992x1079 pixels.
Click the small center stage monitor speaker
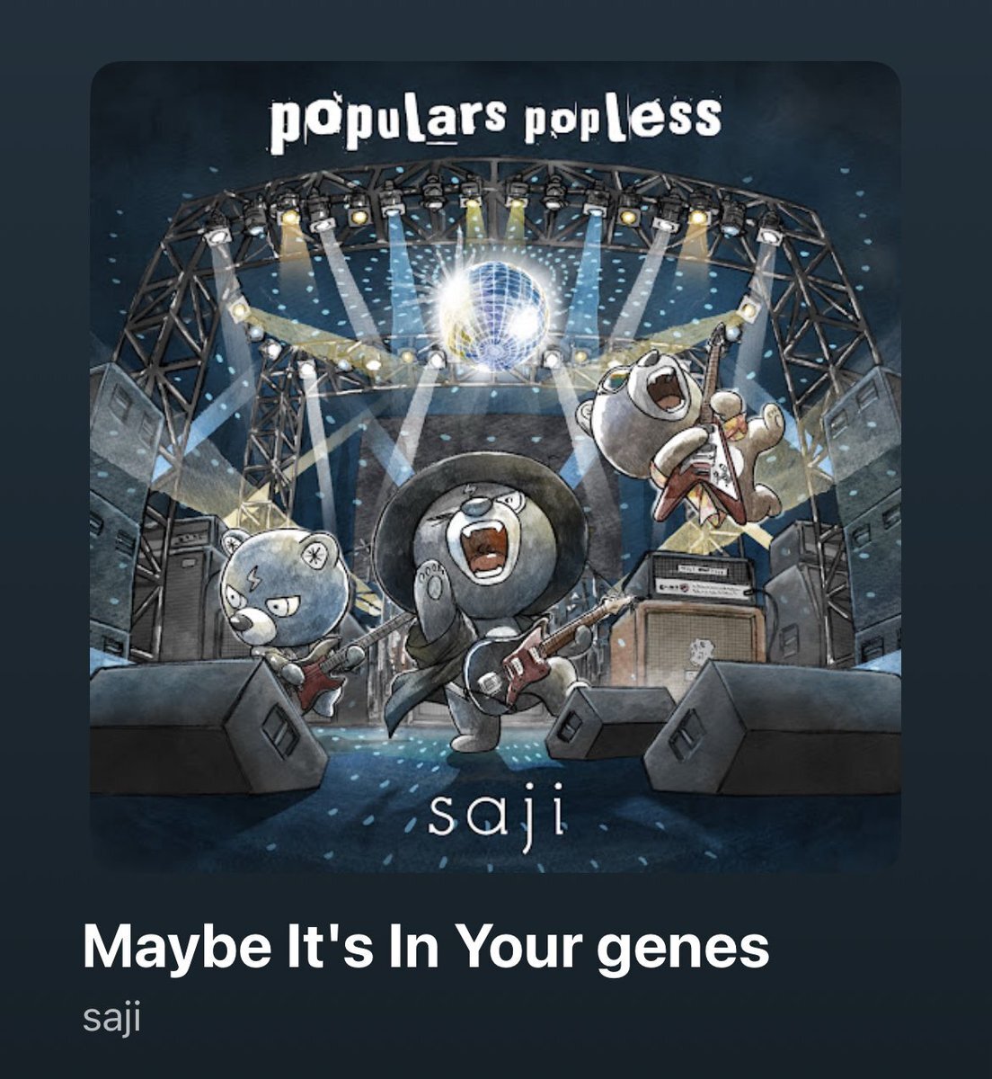609,722
